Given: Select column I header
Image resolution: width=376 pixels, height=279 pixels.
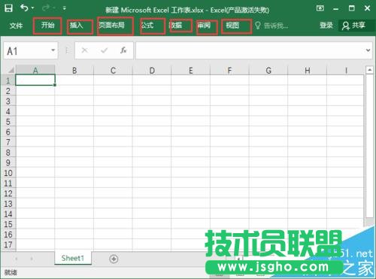Looking at the screenshot, I should [x=345, y=71].
